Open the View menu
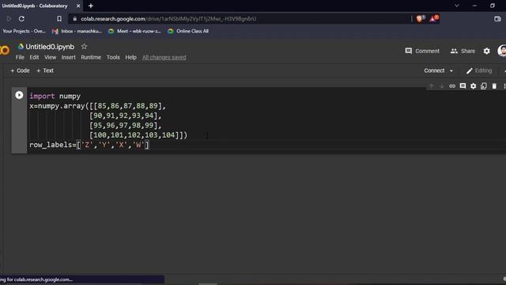 [x=50, y=57]
